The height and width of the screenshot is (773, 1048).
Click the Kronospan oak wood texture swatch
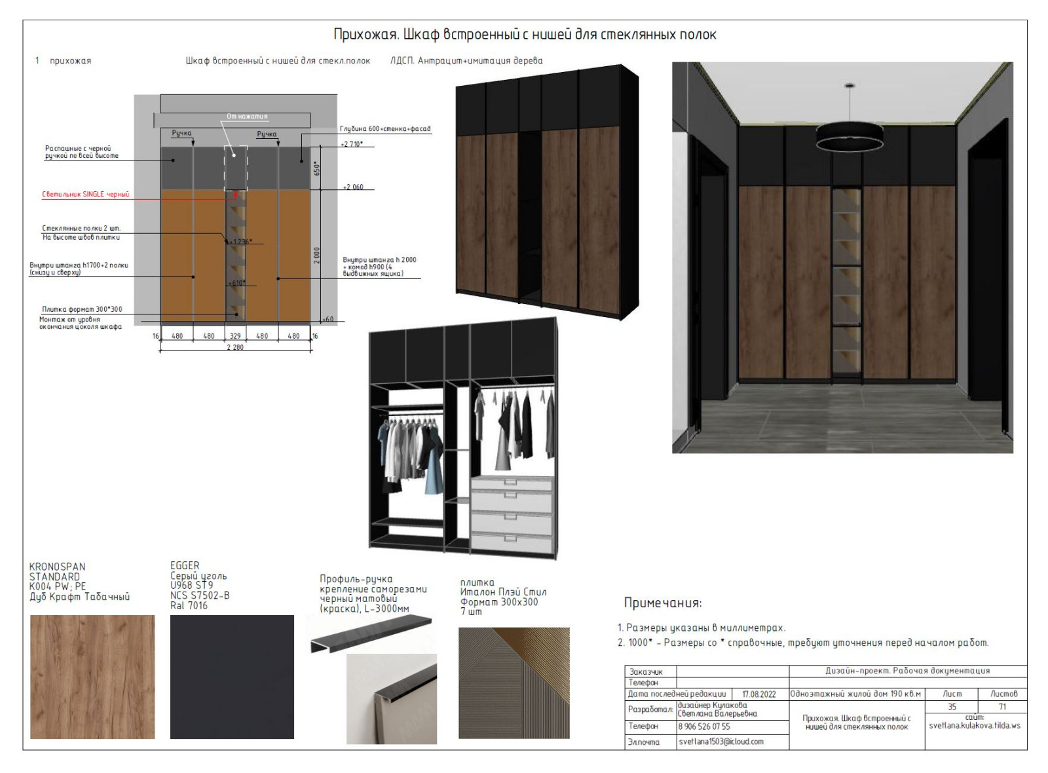92,677
